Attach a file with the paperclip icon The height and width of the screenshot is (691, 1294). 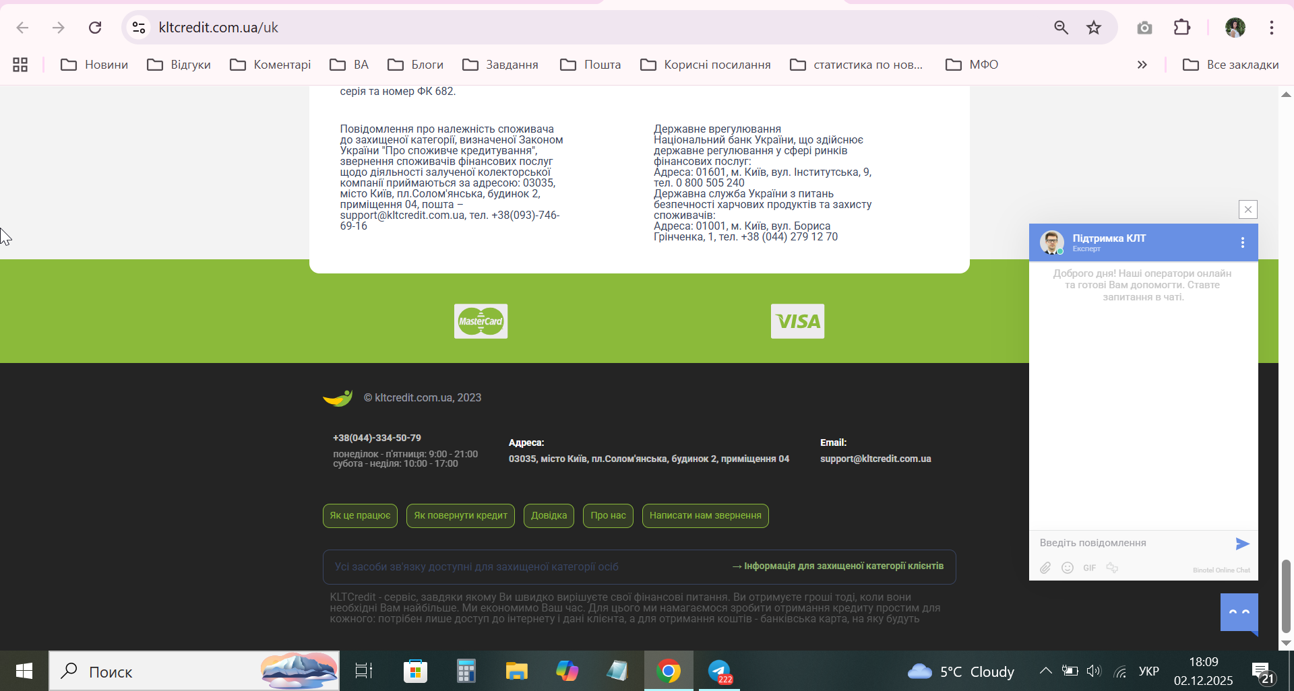pyautogui.click(x=1045, y=568)
